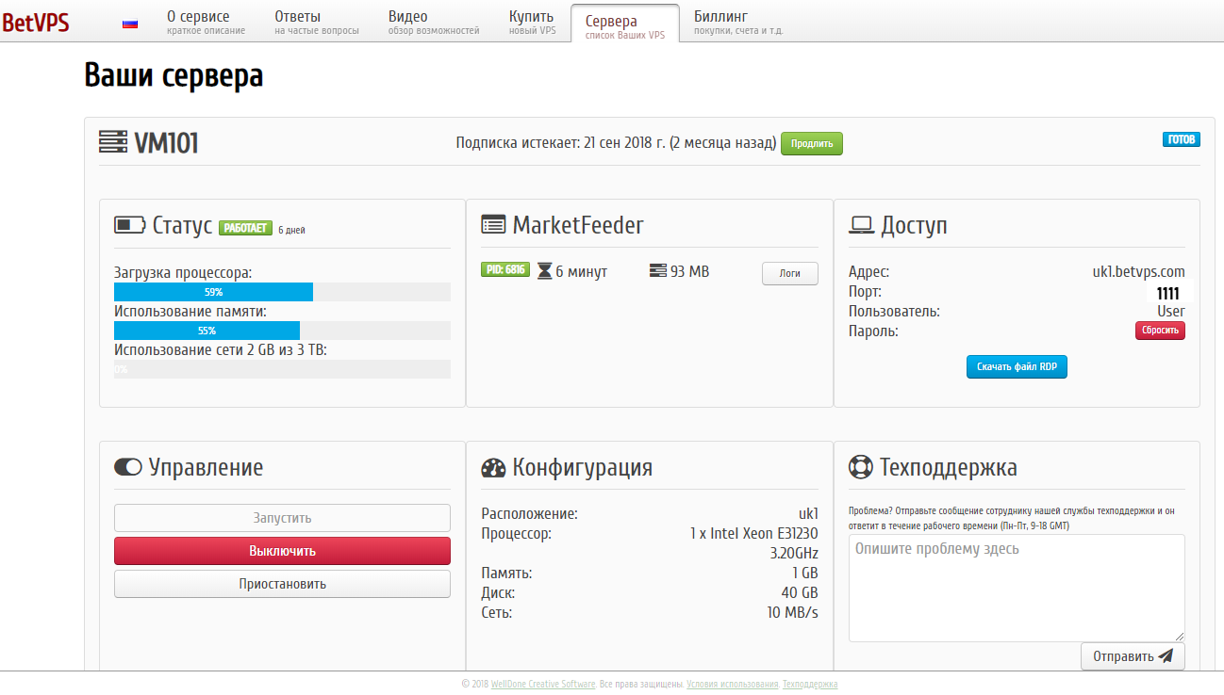Click the red Сбросить password button
Screen dimensions: 1224x695
[x=1160, y=331]
